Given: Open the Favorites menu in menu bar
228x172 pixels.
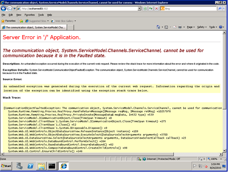Looking at the screenshot, I should pos(30,15).
